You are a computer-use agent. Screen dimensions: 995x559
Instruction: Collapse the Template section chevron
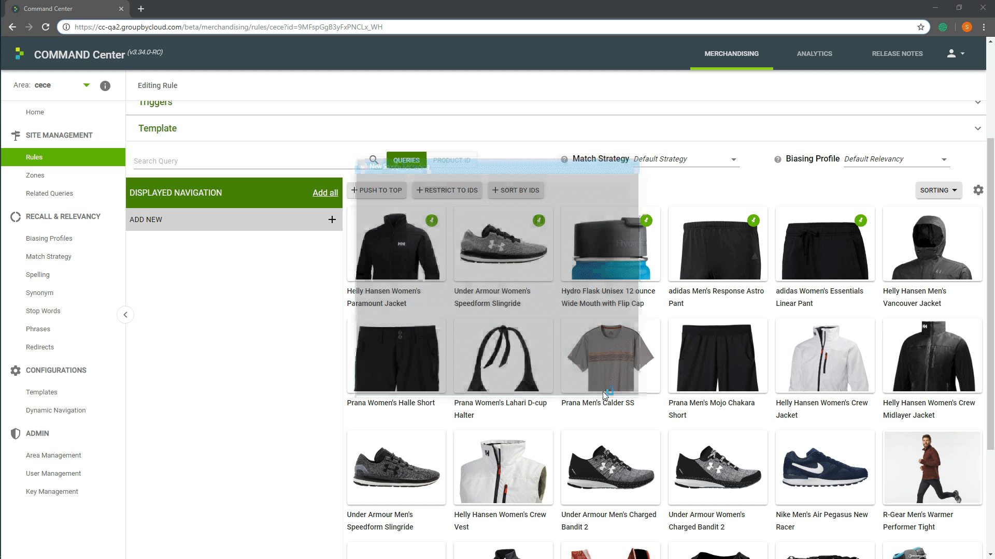pyautogui.click(x=978, y=128)
